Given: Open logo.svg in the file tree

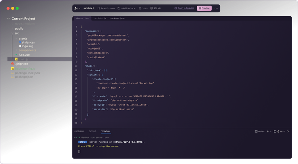Looking at the screenshot, I should 27,46.
